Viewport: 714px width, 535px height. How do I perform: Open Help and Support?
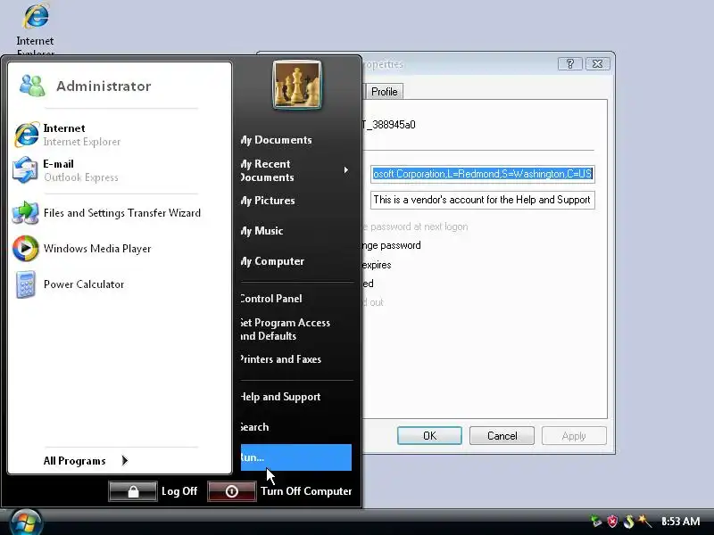point(280,397)
